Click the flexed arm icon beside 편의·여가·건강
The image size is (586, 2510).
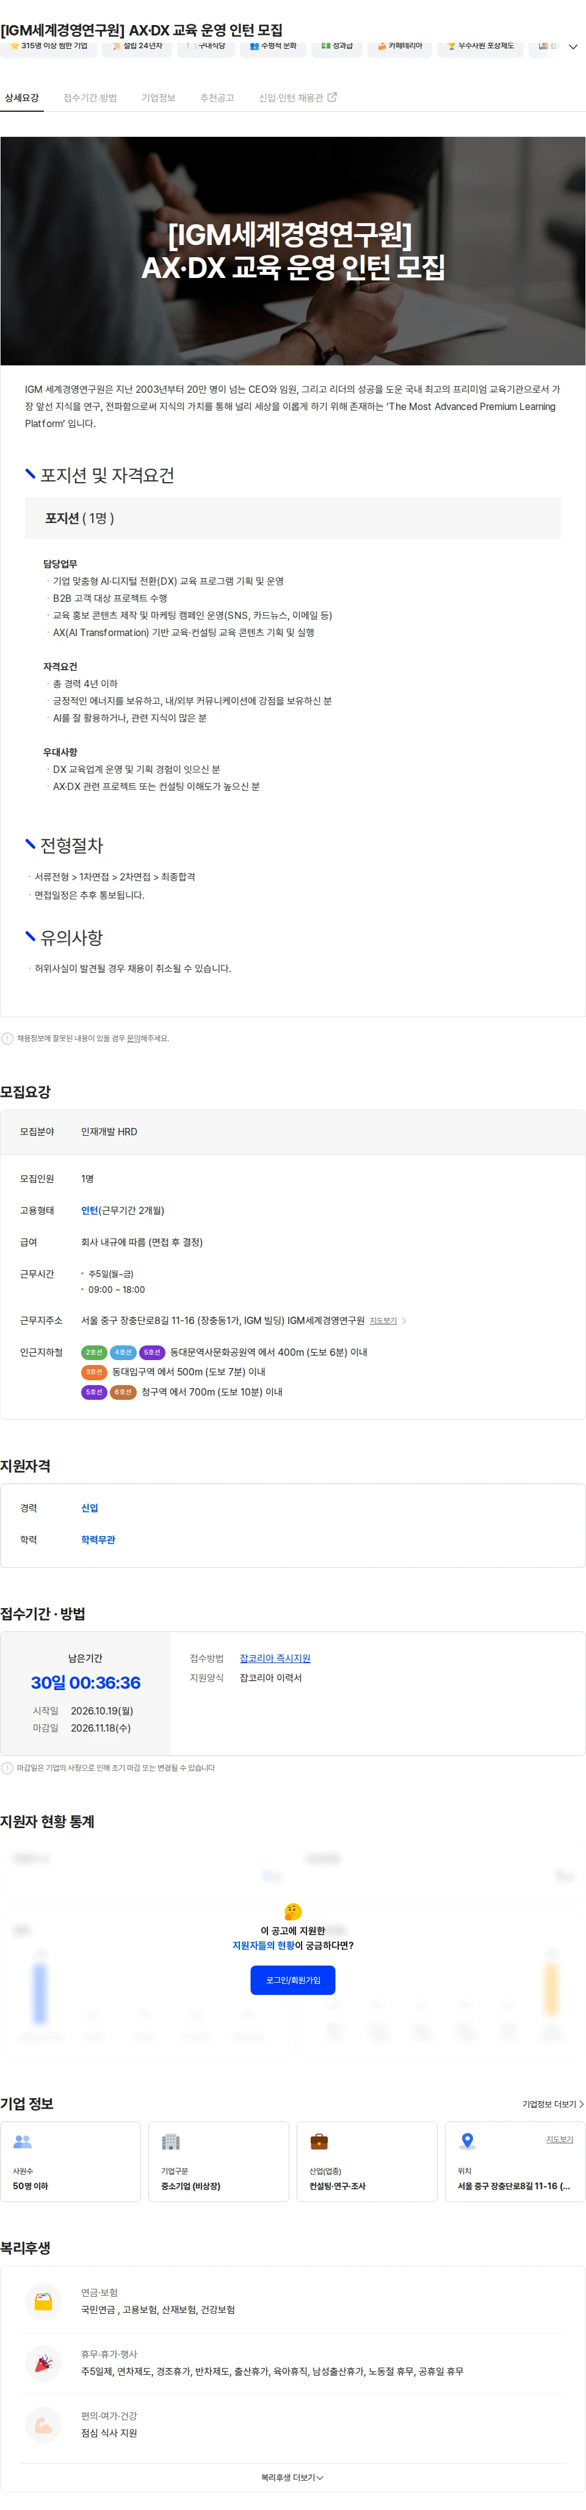click(43, 2425)
